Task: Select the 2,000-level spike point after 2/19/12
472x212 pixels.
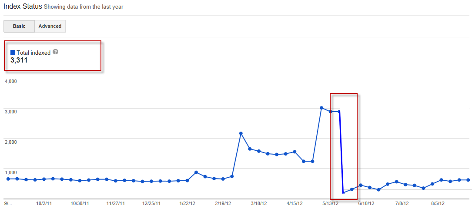Action: click(241, 133)
